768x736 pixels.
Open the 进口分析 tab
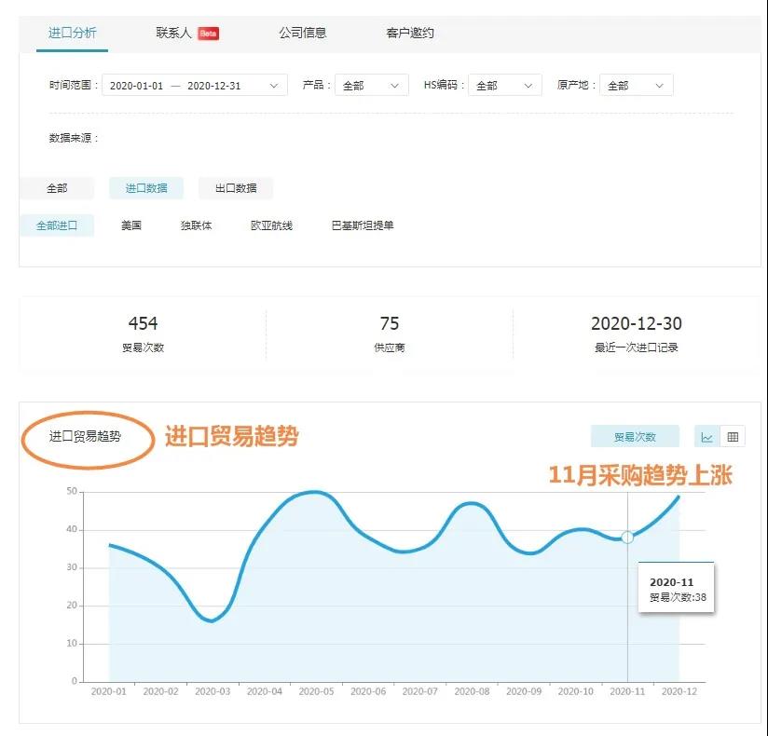(72, 34)
